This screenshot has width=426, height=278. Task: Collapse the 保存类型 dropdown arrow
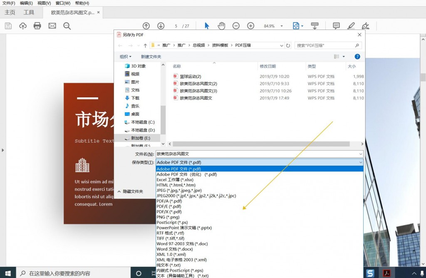pos(361,162)
